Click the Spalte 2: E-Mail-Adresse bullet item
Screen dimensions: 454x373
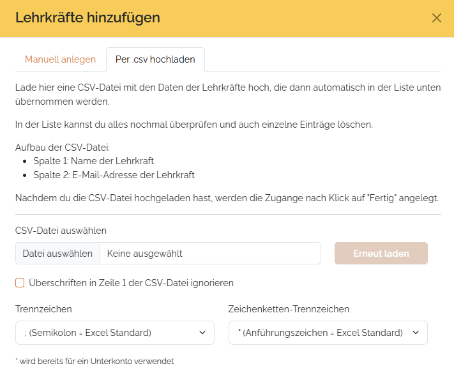(114, 174)
